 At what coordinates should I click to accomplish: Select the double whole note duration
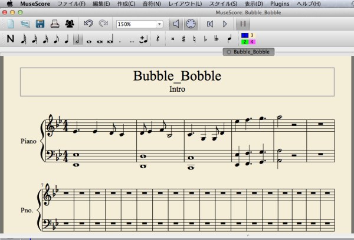100,41
